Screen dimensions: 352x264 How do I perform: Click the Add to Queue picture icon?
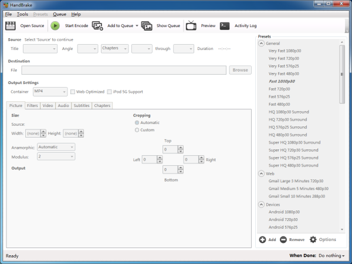(97, 26)
